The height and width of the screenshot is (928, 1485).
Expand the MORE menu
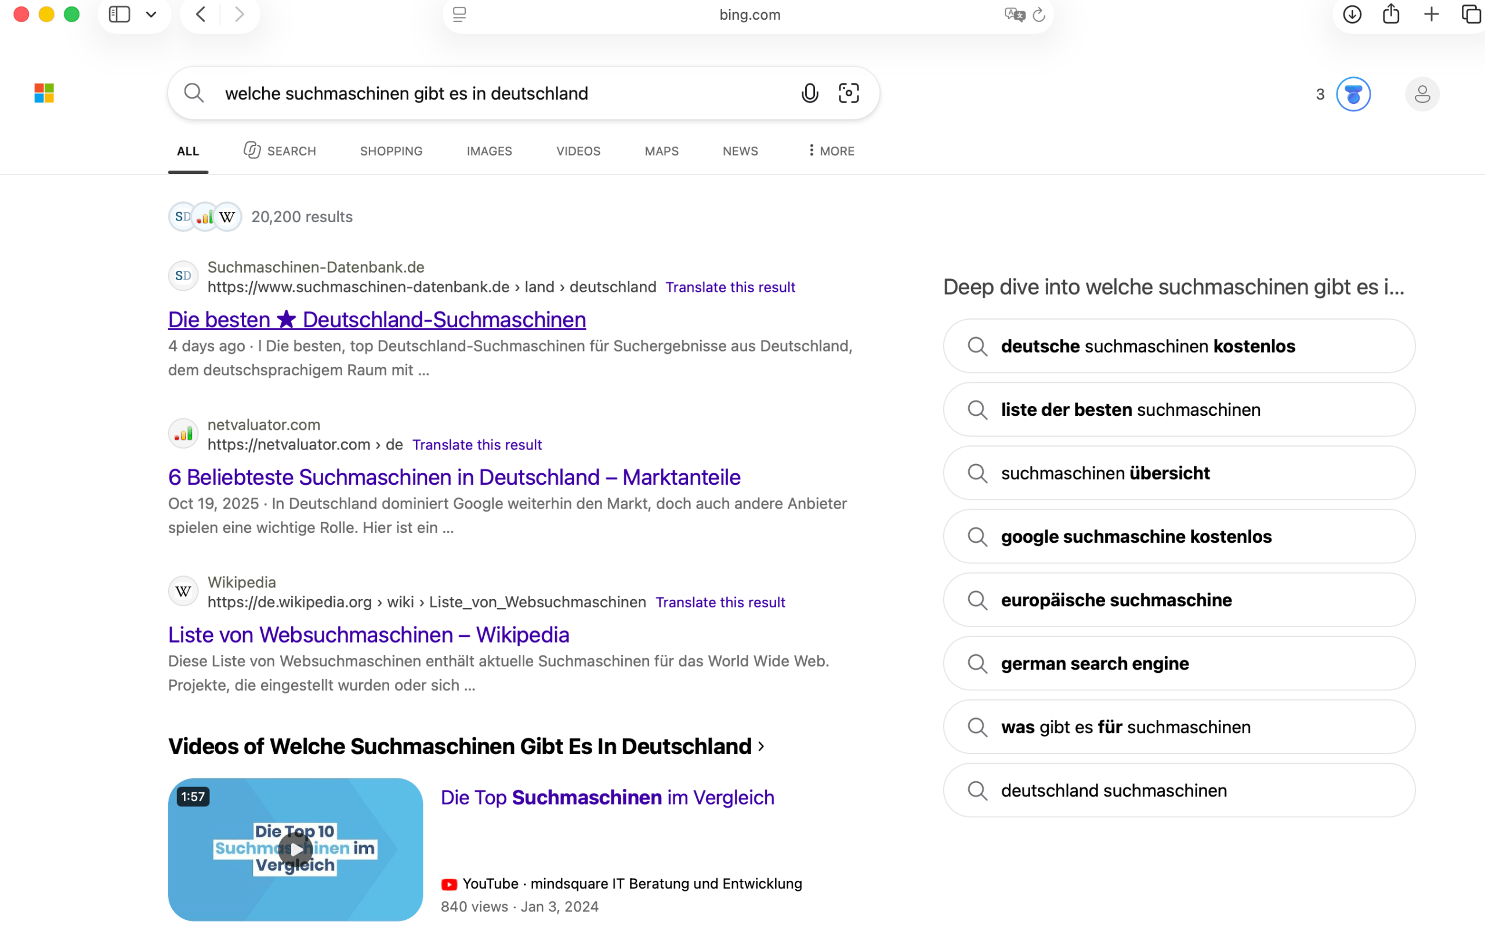point(831,151)
